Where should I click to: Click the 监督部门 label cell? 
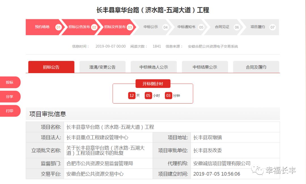[x=45, y=164]
